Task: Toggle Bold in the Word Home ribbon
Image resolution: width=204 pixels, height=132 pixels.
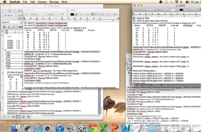Action: click(4, 27)
